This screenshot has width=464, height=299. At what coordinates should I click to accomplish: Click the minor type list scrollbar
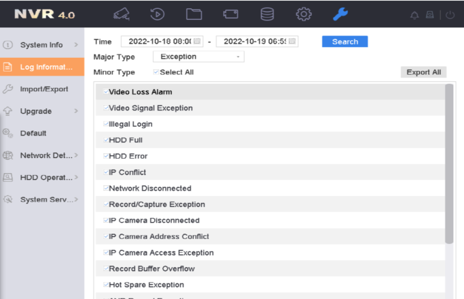[x=449, y=163]
